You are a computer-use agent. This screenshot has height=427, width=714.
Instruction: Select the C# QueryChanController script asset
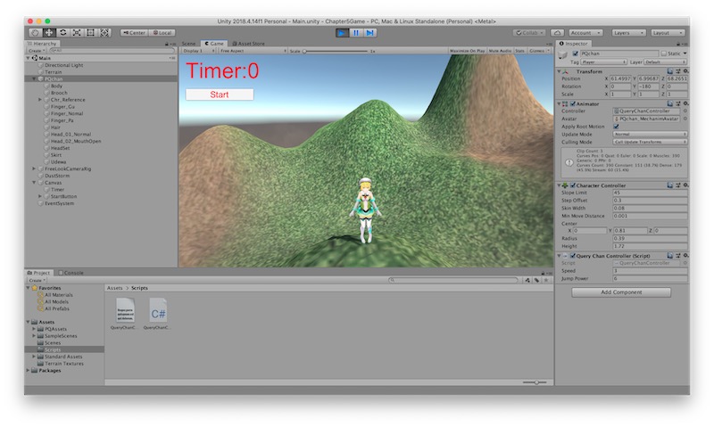[158, 314]
